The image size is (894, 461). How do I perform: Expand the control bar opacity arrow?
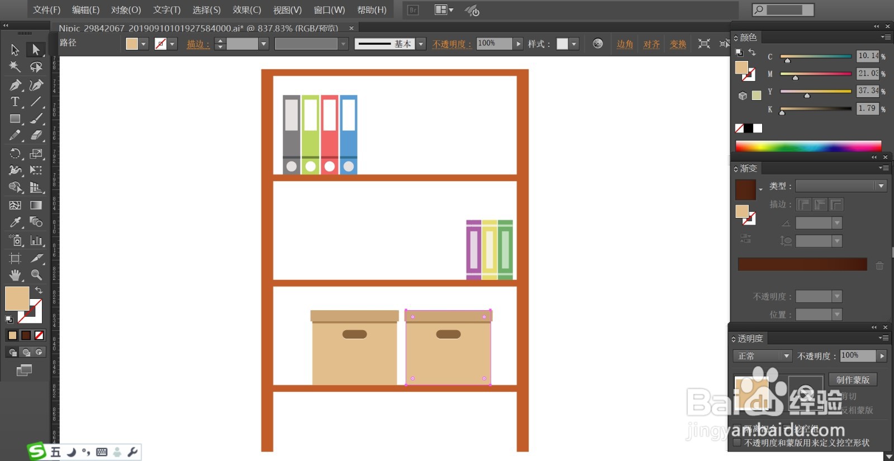click(x=519, y=44)
